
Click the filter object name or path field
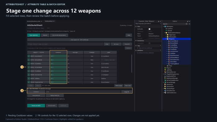(x=65, y=44)
